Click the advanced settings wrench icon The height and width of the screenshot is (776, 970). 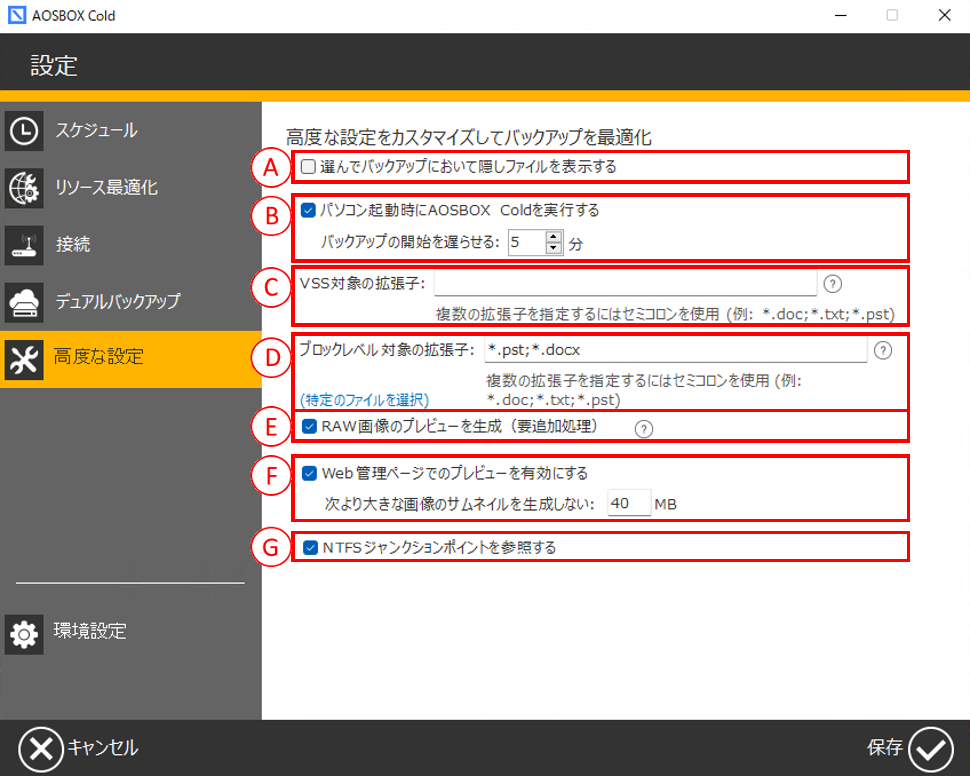[x=24, y=360]
